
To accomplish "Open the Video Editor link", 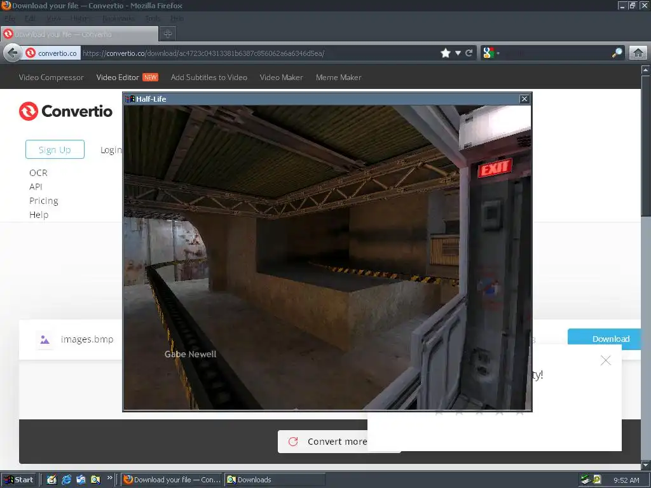I will tap(118, 78).
